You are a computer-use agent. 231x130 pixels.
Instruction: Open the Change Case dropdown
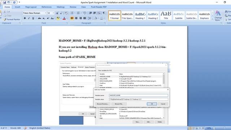click(52, 18)
